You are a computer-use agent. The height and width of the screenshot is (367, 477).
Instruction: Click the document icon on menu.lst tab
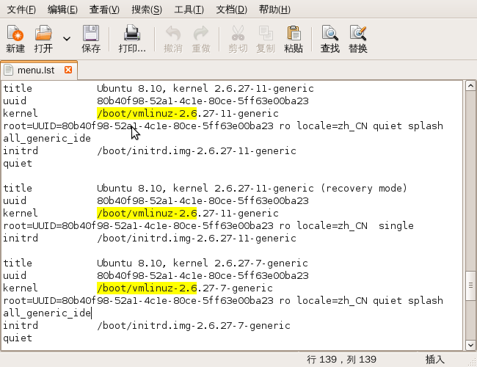9,70
